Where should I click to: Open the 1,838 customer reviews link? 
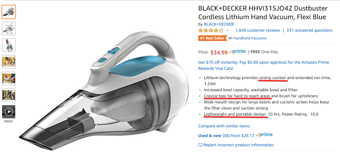pos(258,30)
